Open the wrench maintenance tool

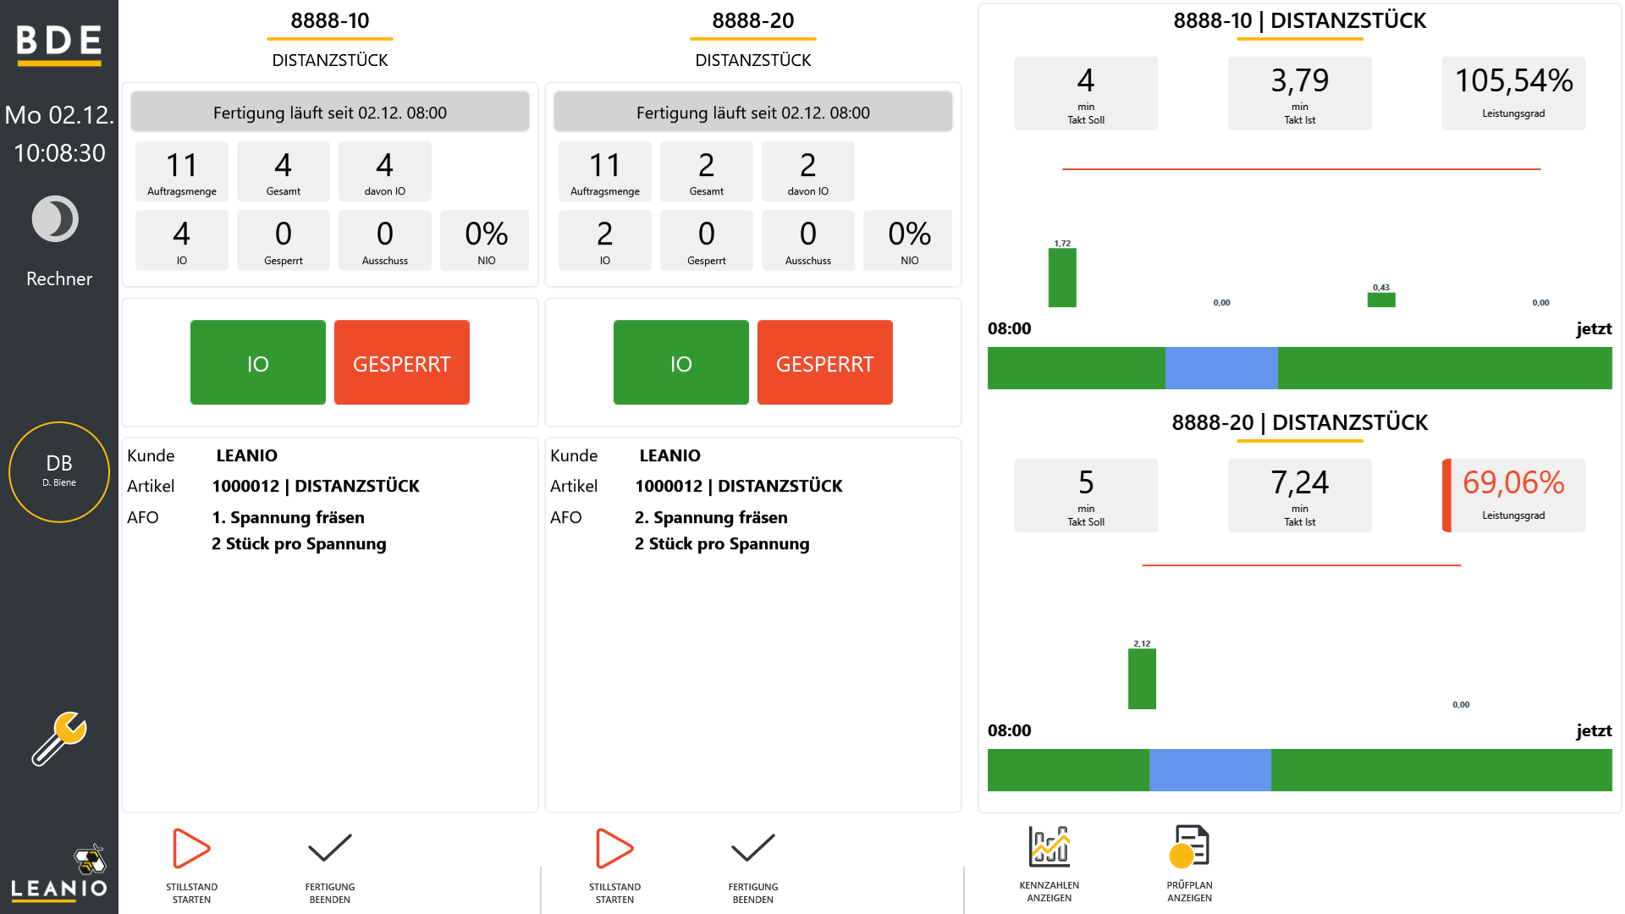[x=59, y=738]
